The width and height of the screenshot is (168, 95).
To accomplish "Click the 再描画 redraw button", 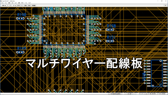I will pos(34,5).
